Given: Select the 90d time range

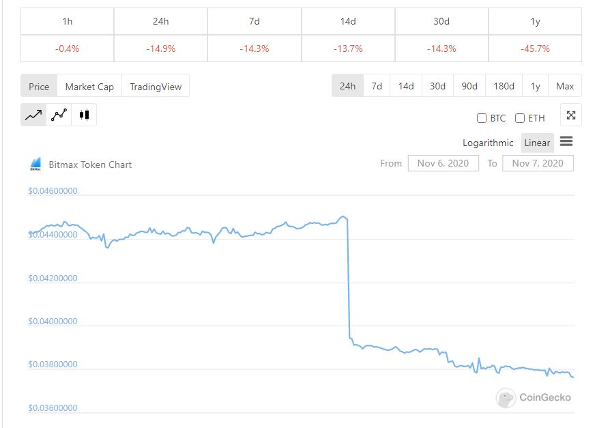Looking at the screenshot, I should pyautogui.click(x=469, y=86).
